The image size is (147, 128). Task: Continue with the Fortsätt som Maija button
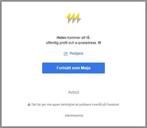[73, 68]
